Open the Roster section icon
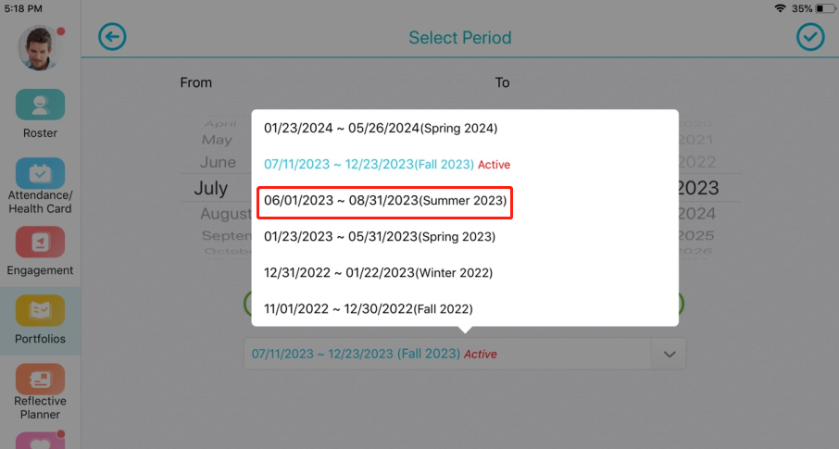 40,105
